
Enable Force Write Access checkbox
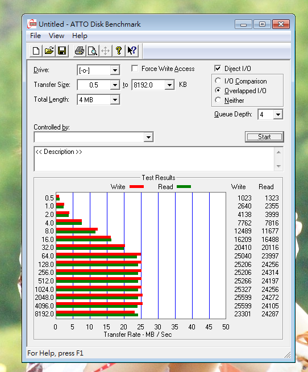pyautogui.click(x=135, y=69)
